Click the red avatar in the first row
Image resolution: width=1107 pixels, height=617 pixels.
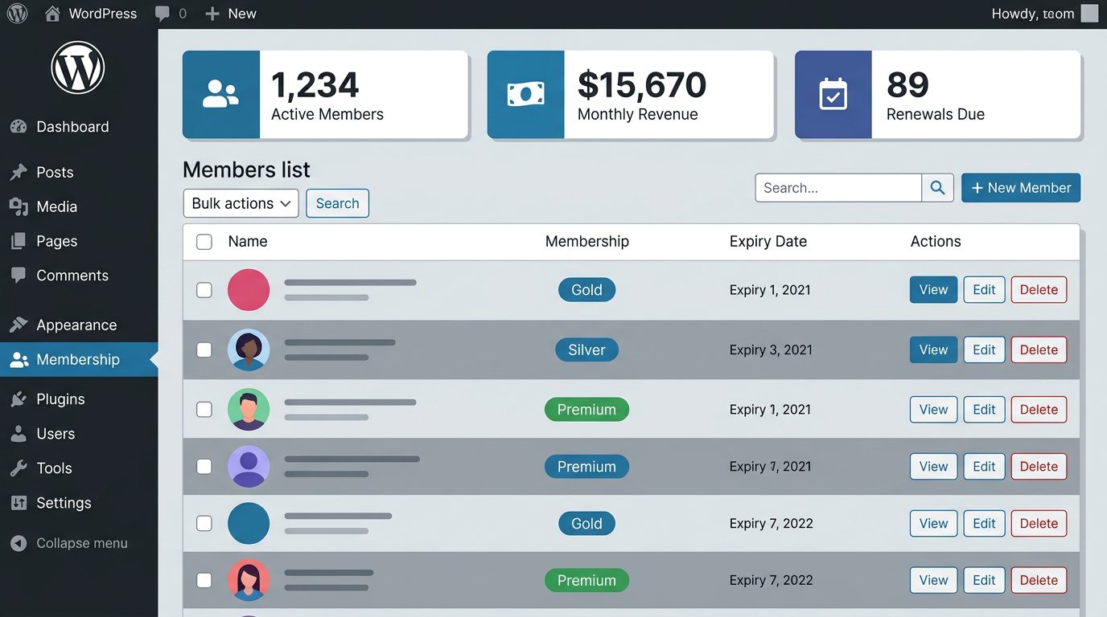[249, 290]
